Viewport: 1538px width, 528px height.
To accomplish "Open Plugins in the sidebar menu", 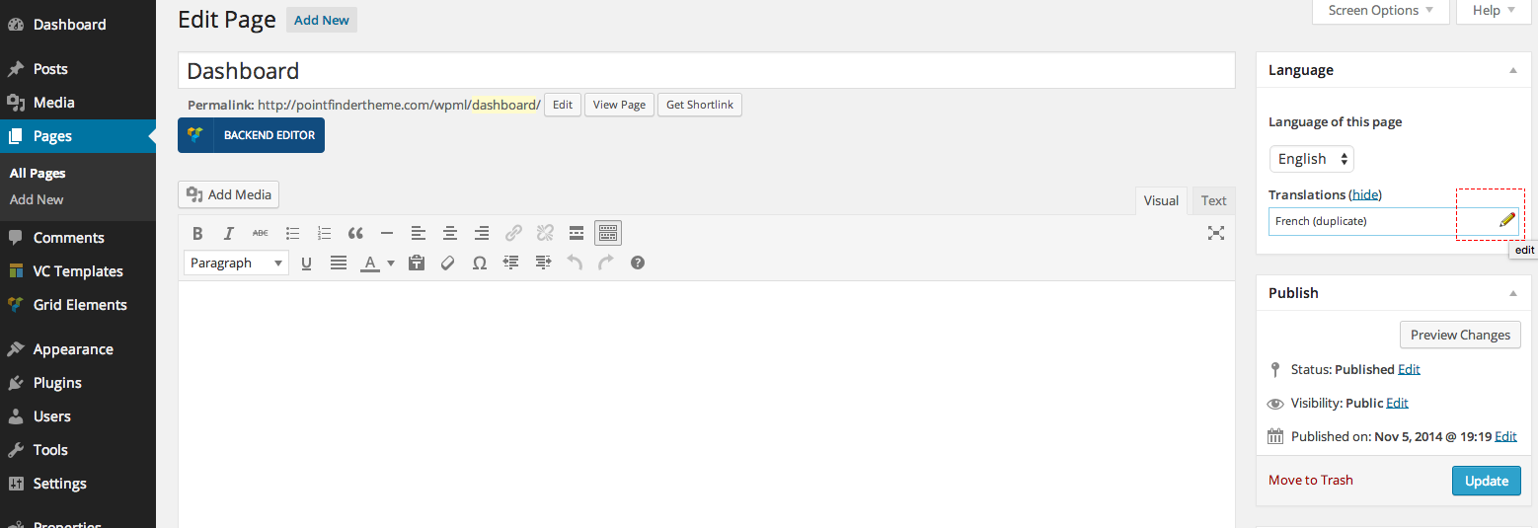I will tap(57, 383).
